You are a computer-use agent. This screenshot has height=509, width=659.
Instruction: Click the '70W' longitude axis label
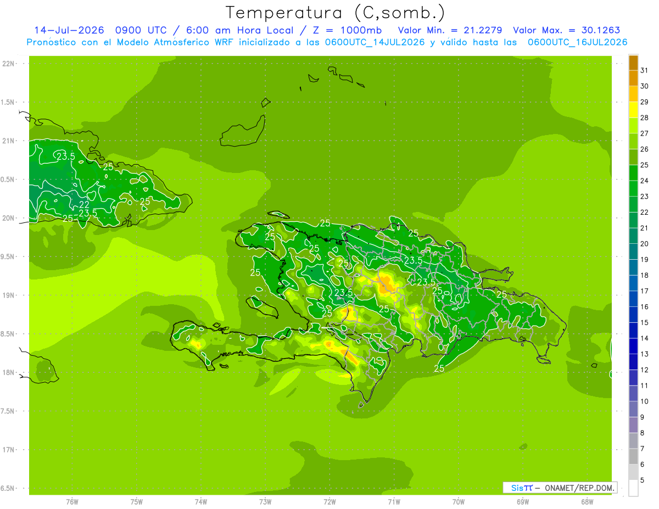coord(459,502)
